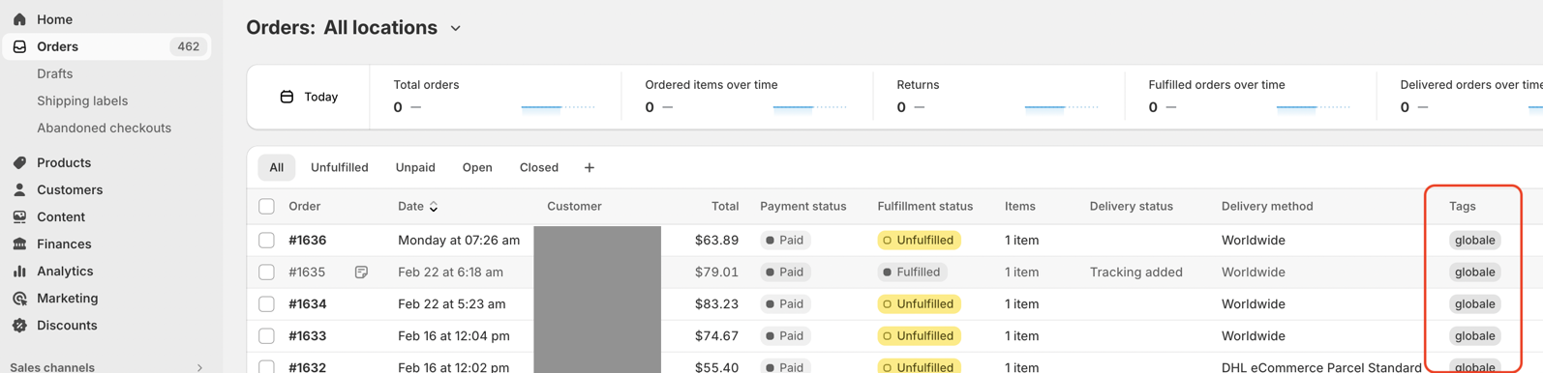This screenshot has height=373, width=1543.
Task: Check the box for order #1634
Action: (266, 303)
